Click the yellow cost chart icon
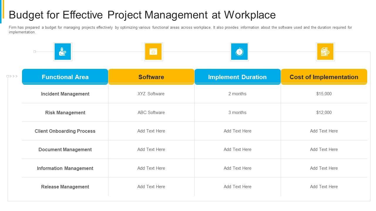The width and height of the screenshot is (376, 211). (x=325, y=52)
